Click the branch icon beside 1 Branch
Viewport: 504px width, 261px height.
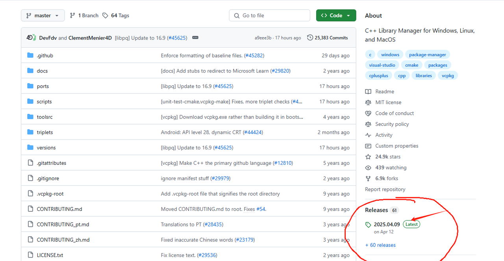tap(72, 15)
